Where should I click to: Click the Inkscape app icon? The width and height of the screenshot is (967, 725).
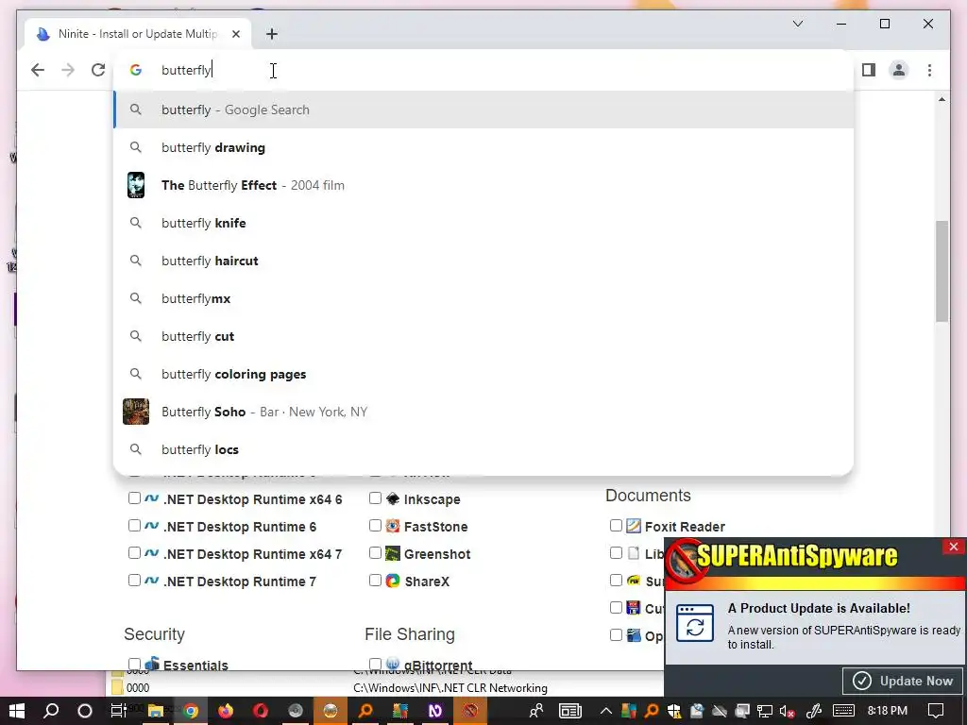(x=393, y=498)
